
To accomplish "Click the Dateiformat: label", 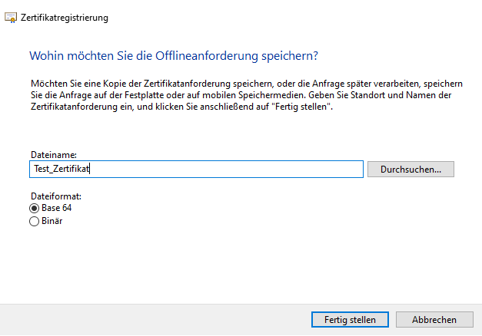I will [56, 196].
